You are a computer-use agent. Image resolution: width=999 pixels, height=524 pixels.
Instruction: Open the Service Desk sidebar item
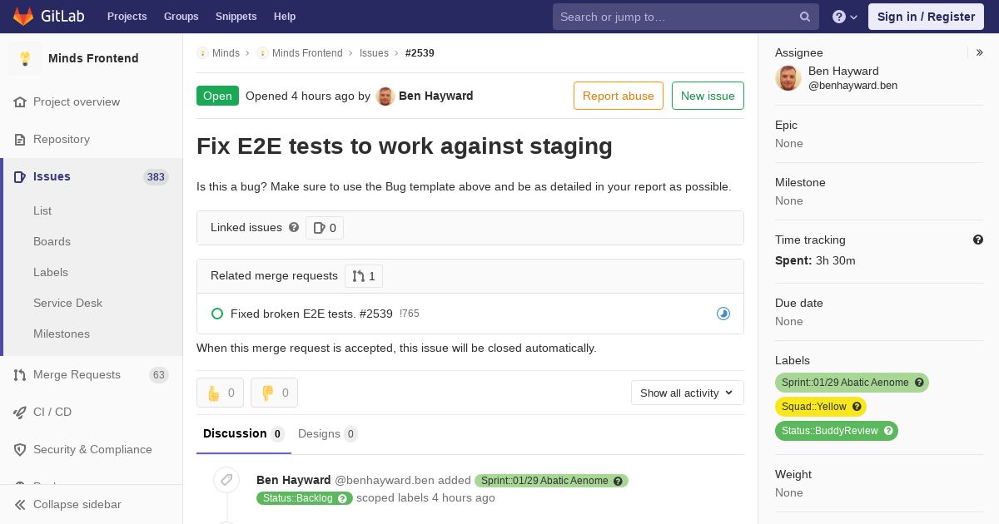point(67,303)
